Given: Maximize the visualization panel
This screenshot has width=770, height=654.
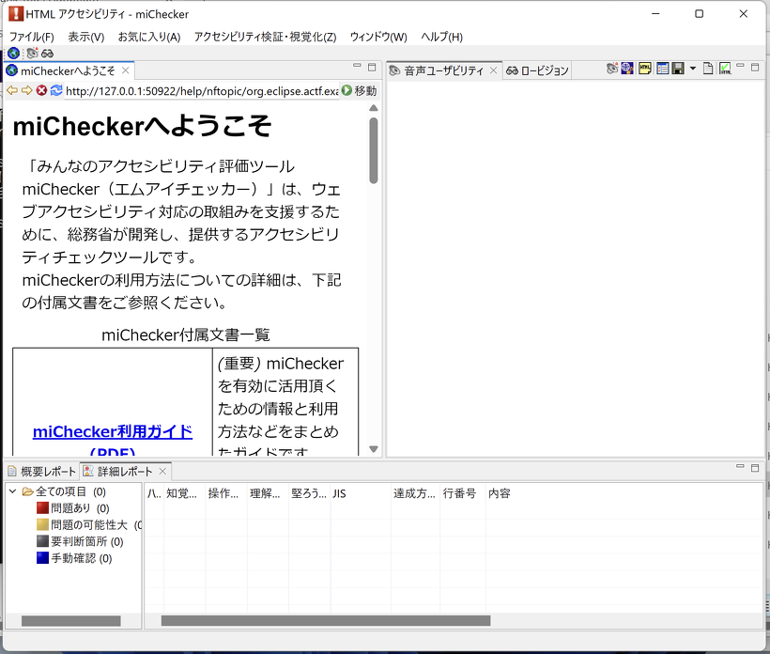Looking at the screenshot, I should tap(755, 67).
